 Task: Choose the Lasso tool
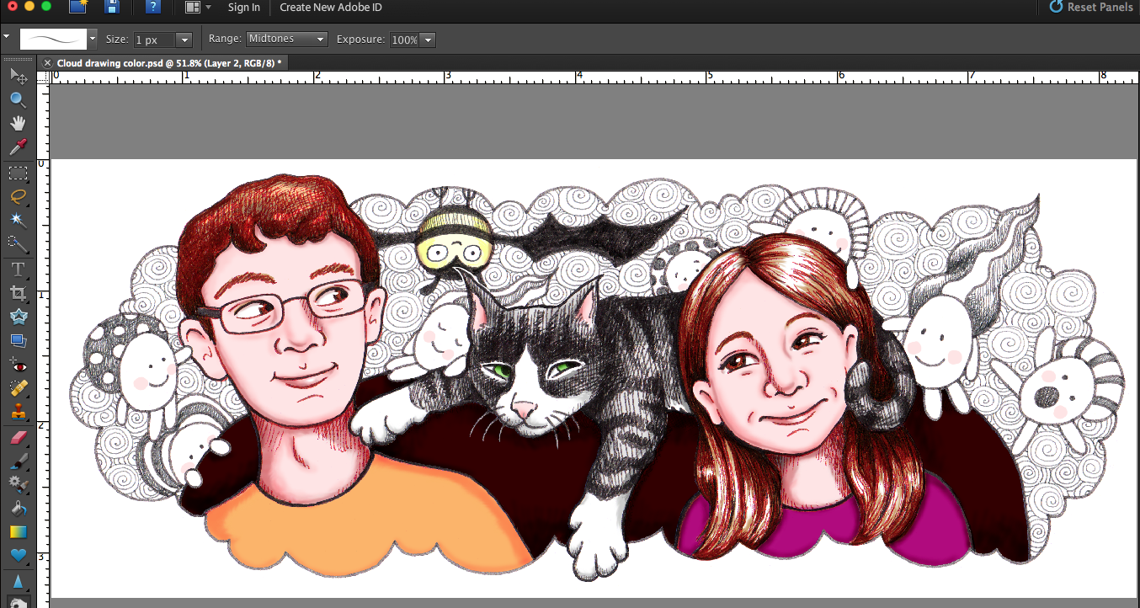pos(18,197)
